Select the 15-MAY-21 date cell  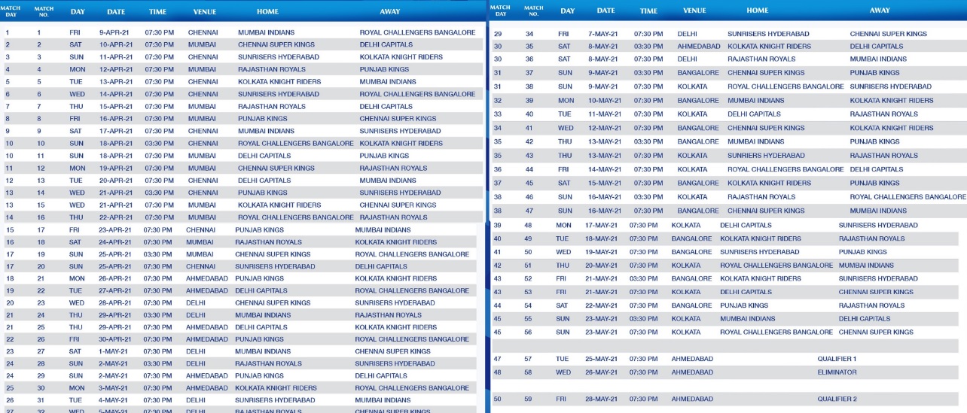[604, 183]
